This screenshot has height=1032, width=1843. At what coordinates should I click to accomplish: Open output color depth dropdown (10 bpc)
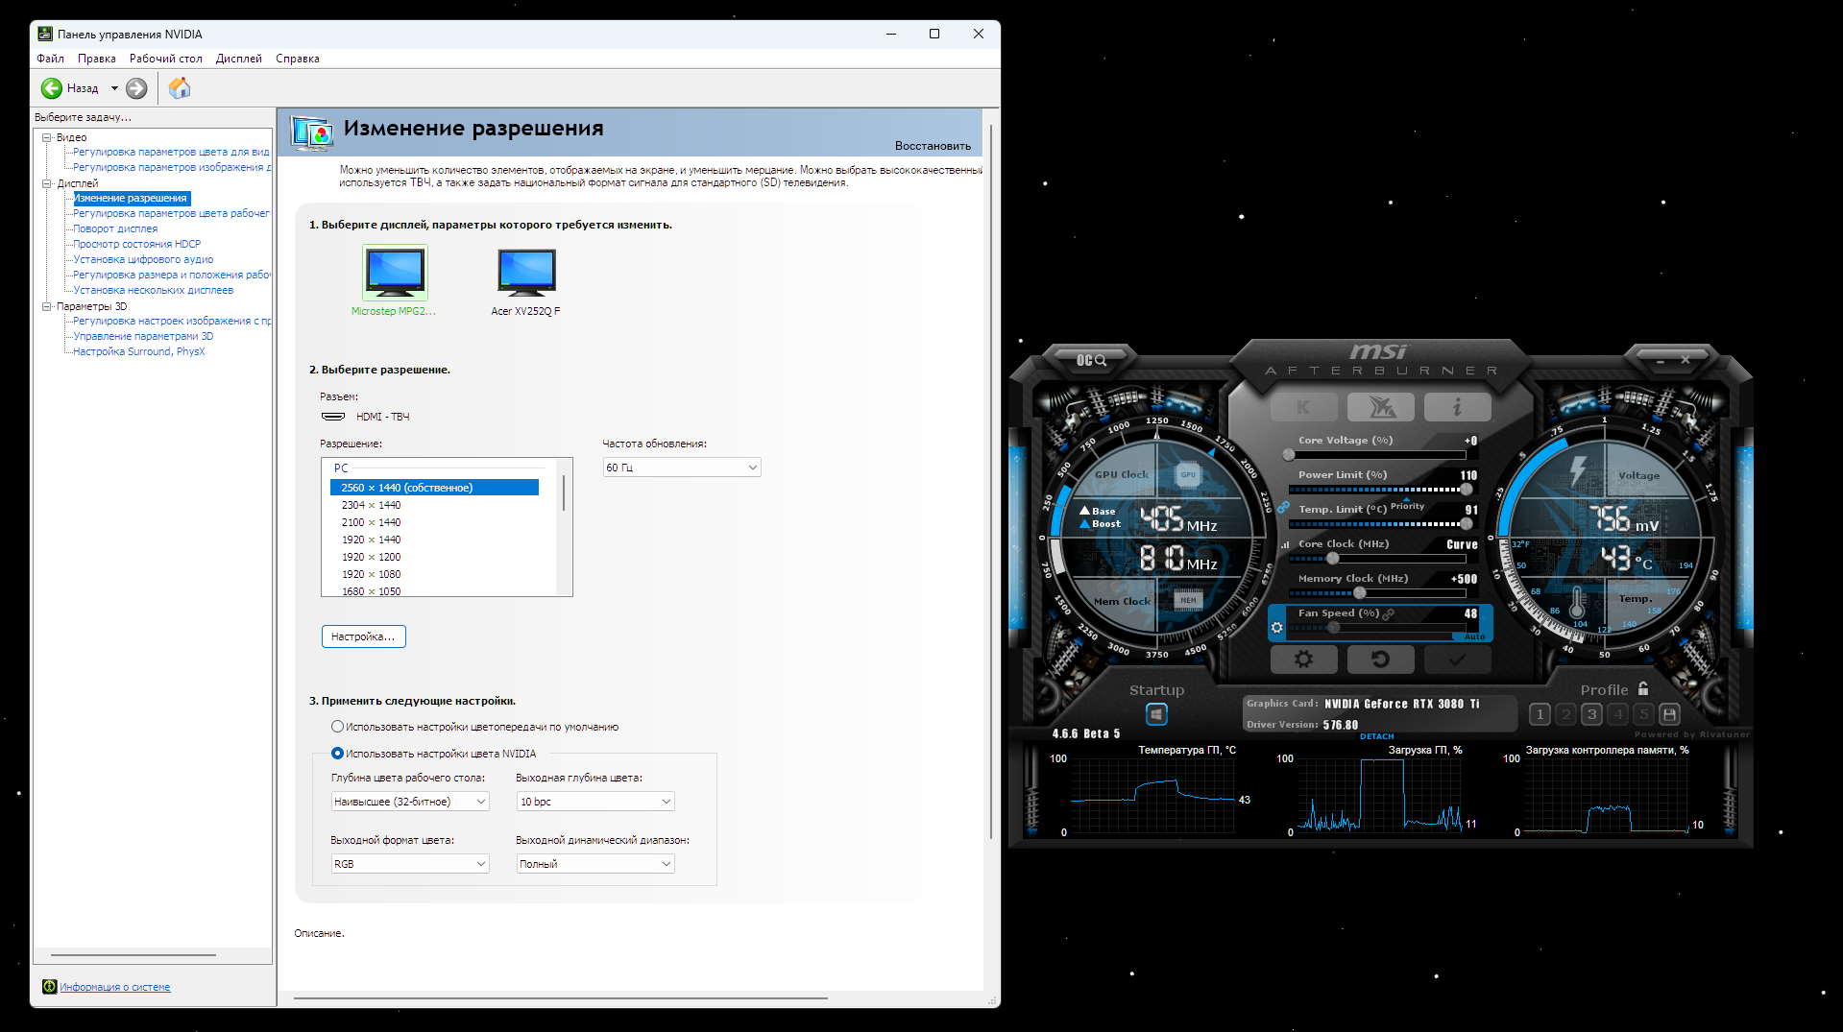tap(595, 802)
